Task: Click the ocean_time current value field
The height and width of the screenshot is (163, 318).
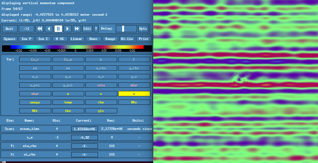Action: 84,129
